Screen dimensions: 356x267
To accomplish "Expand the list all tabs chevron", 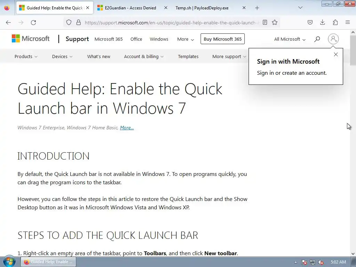I will click(x=300, y=8).
